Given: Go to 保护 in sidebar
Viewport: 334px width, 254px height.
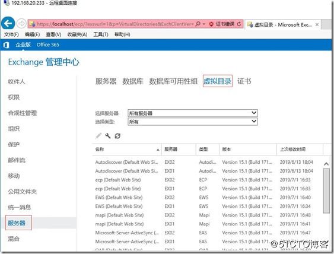Looking at the screenshot, I should pos(14,144).
